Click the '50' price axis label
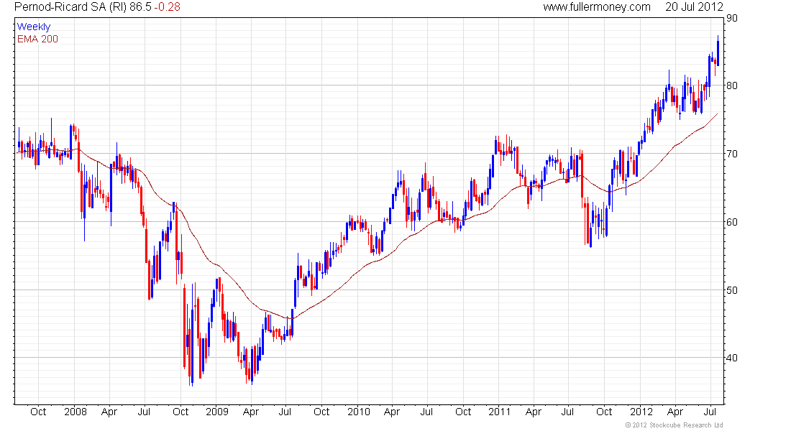The width and height of the screenshot is (791, 431). (x=731, y=290)
